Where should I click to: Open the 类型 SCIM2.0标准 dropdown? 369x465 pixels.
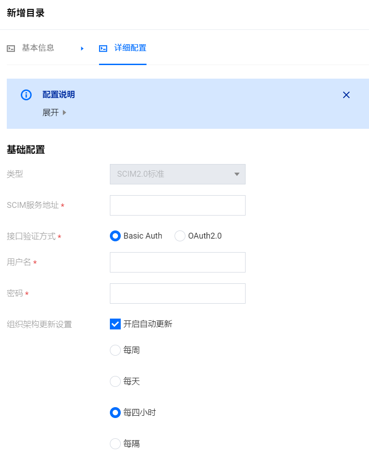pyautogui.click(x=178, y=174)
